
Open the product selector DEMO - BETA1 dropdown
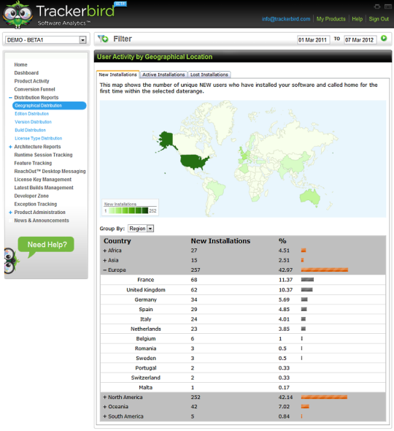[x=46, y=40]
